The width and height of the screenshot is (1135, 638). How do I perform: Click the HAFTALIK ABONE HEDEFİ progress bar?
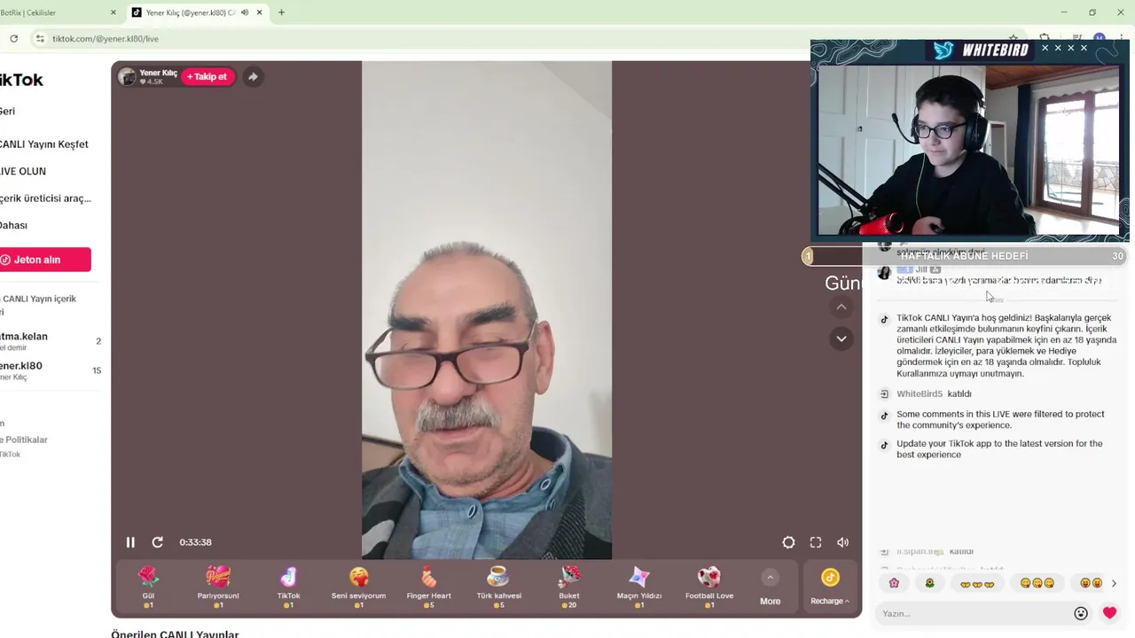point(965,256)
